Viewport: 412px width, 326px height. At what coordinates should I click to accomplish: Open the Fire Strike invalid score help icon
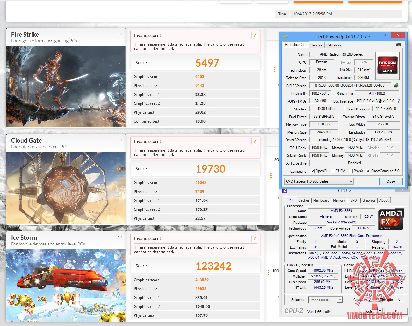(255, 35)
